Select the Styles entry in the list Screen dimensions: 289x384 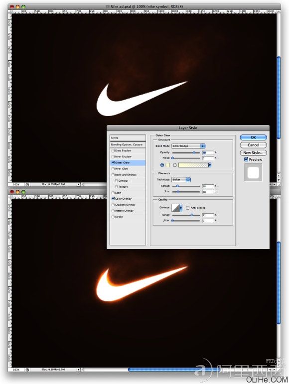point(128,138)
